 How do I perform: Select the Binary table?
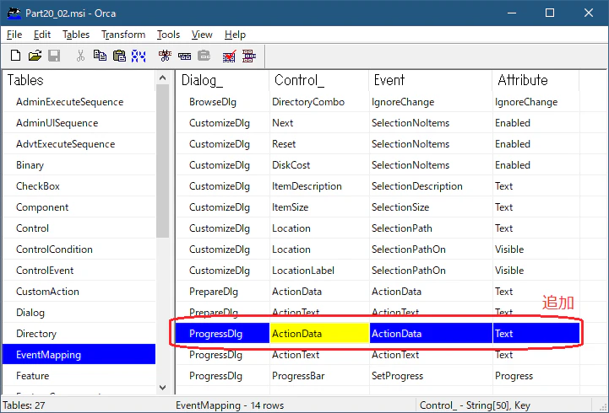(x=79, y=165)
